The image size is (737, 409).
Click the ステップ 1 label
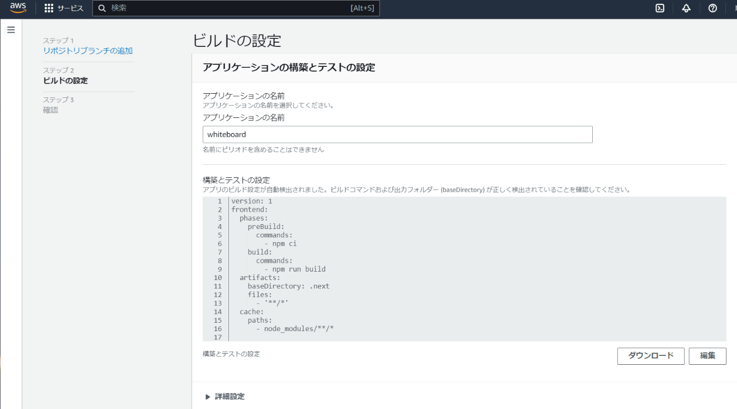58,41
